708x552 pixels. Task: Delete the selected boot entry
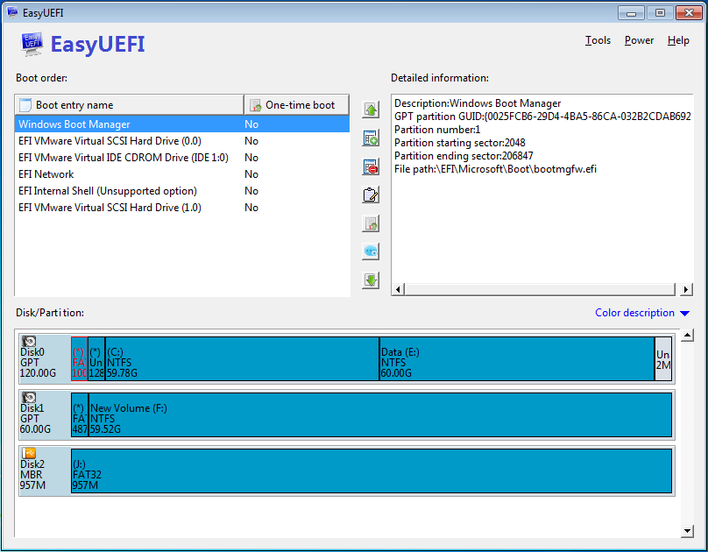click(x=370, y=166)
